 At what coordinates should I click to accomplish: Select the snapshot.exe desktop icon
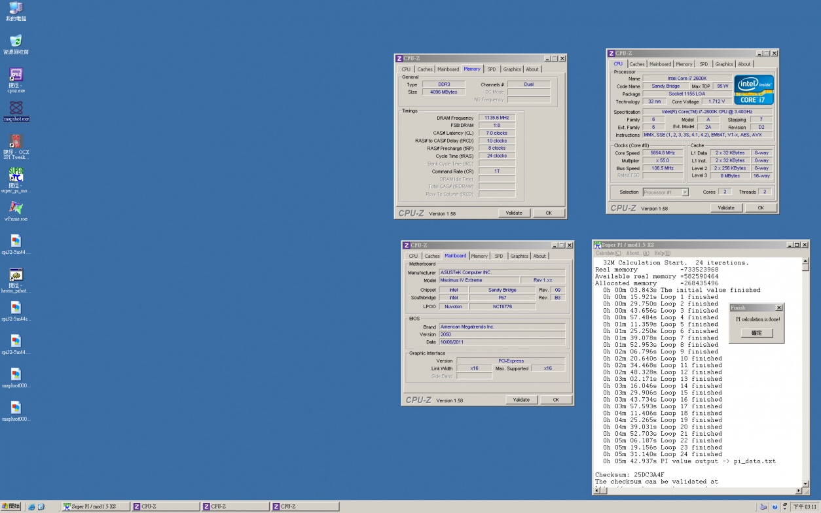point(16,108)
